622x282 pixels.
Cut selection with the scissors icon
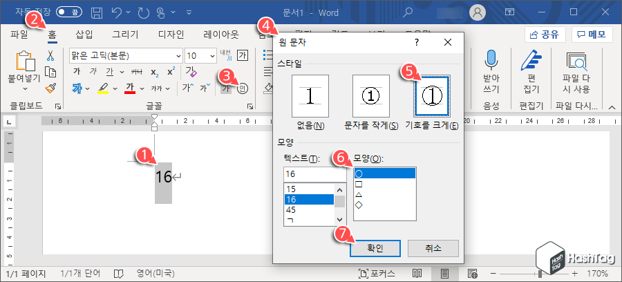coord(50,55)
